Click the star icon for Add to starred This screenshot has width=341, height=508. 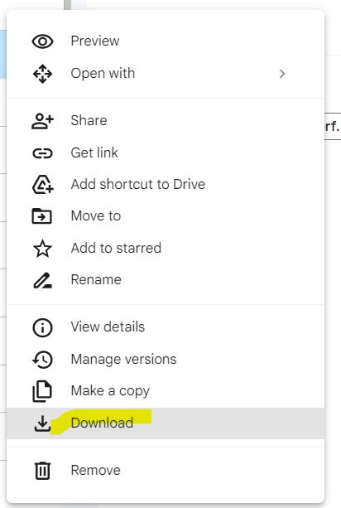[x=42, y=249]
